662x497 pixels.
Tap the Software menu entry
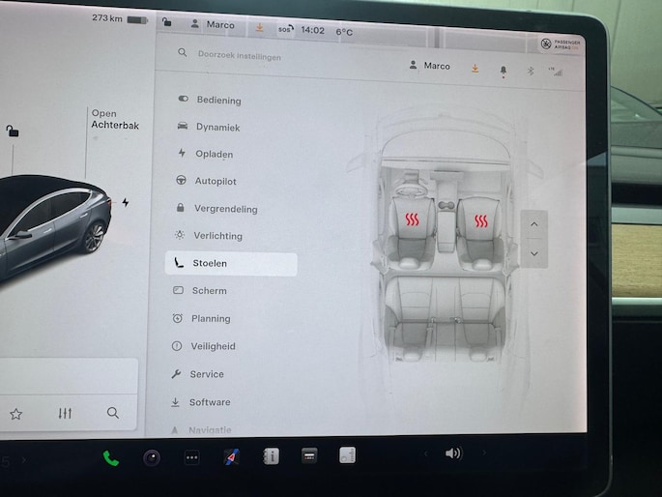(x=209, y=402)
